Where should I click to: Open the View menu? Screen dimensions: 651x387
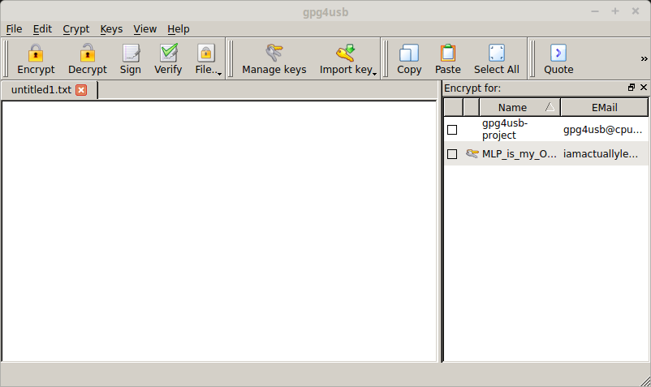(x=145, y=29)
